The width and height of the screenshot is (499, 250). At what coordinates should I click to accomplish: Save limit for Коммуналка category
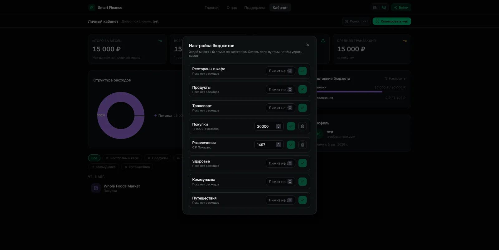[302, 182]
